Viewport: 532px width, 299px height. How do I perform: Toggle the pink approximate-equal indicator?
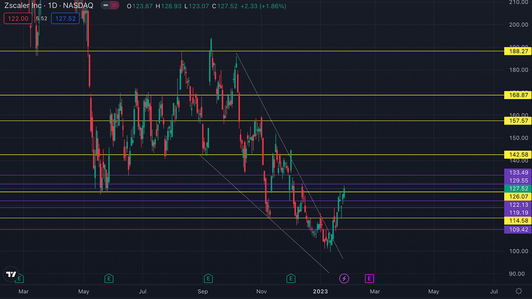(x=114, y=5)
